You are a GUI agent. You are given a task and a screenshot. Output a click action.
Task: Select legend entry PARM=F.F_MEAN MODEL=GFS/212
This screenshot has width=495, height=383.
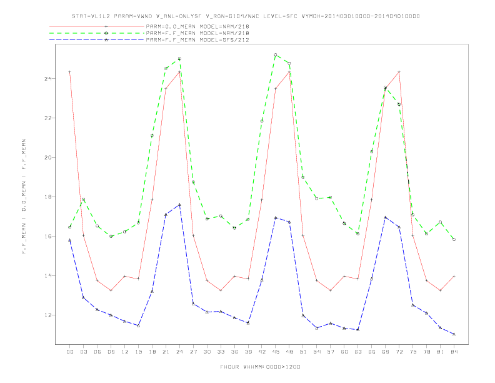tap(197, 40)
